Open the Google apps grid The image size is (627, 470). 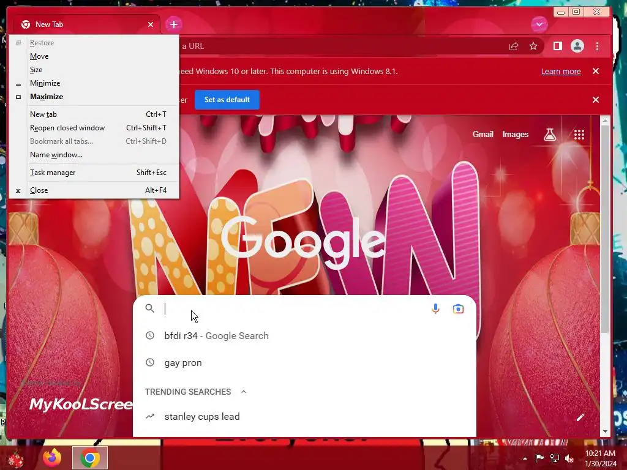pos(579,134)
